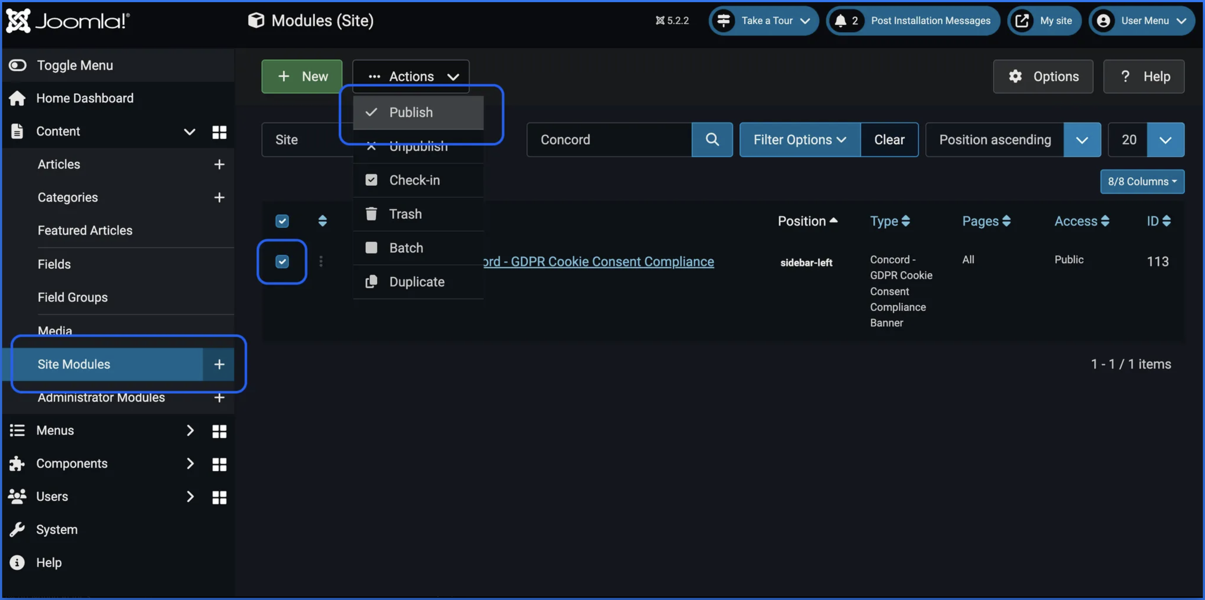The width and height of the screenshot is (1205, 600).
Task: Open the Content dashboard grid icon
Action: (x=220, y=132)
